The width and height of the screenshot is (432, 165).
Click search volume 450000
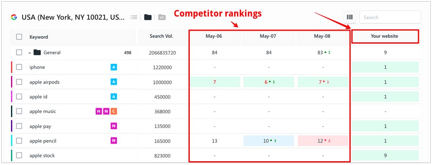tap(162, 97)
